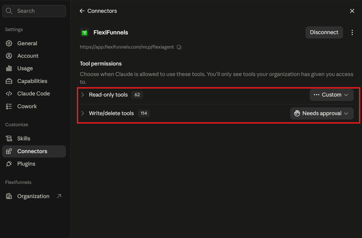Click the 114 write/delete tools count

coord(144,113)
